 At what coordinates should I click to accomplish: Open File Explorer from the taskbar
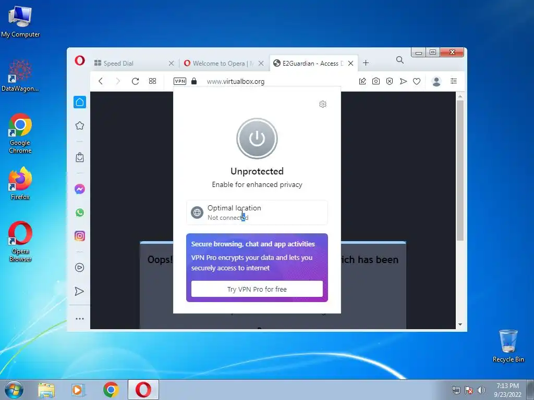tap(46, 390)
